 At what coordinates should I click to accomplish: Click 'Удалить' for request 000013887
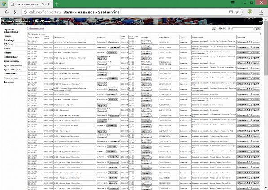click(x=256, y=73)
